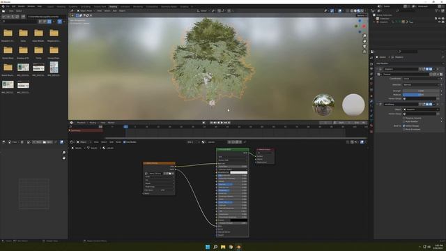Enable Preserve Volume checkbox
Screen dimensions: 446x251
click(x=404, y=118)
